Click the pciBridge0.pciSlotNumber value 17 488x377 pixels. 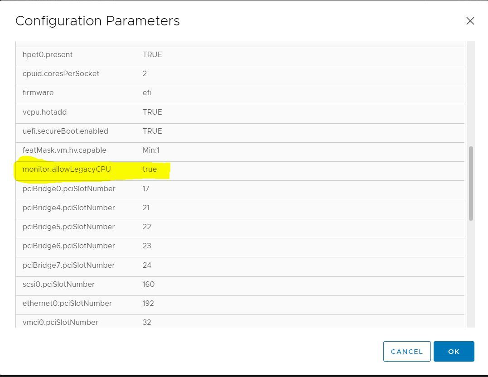coord(146,189)
